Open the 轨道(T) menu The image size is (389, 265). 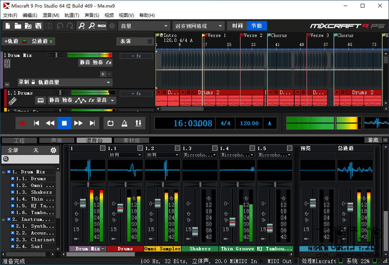(72, 15)
